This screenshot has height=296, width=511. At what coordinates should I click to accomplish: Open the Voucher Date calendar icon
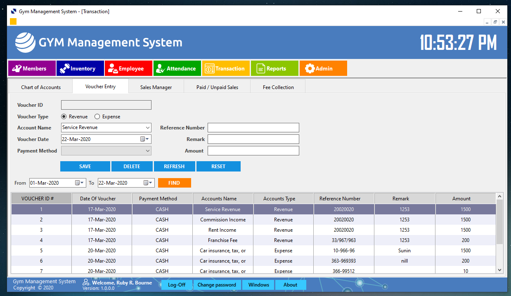(142, 139)
